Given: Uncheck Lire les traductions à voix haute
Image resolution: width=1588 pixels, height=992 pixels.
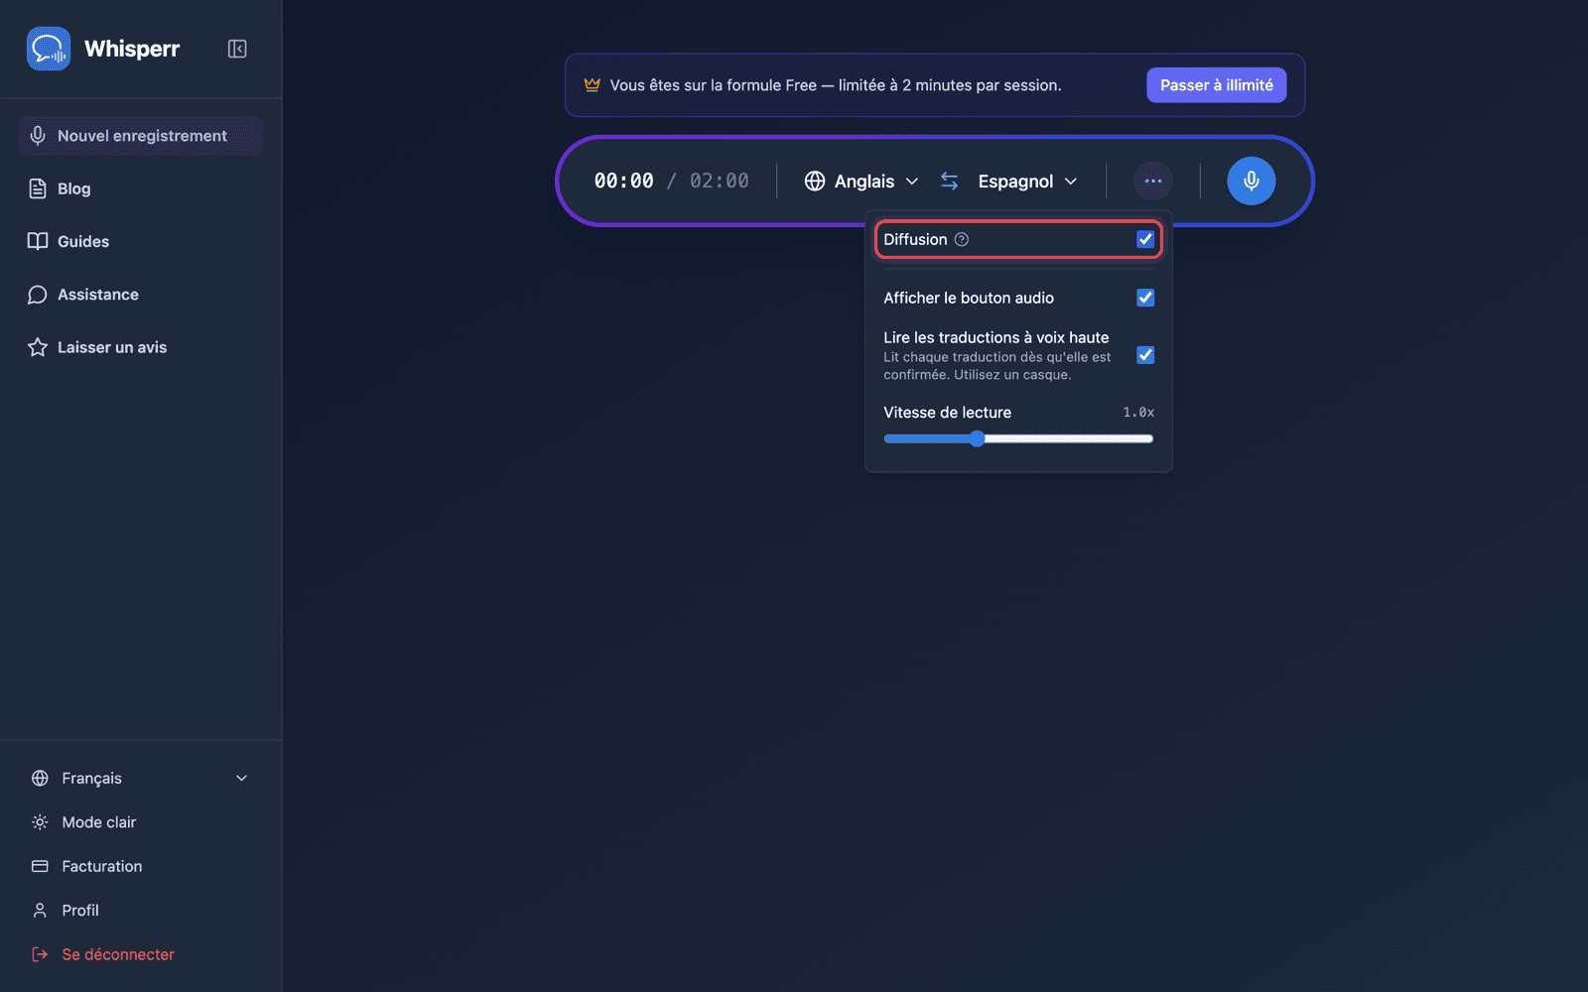Looking at the screenshot, I should pos(1145,355).
